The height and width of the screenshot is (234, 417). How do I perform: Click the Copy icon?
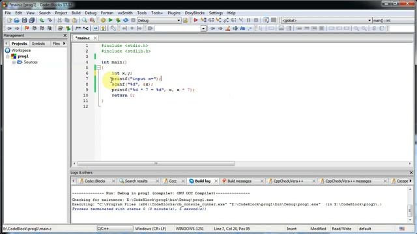pyautogui.click(x=67, y=20)
